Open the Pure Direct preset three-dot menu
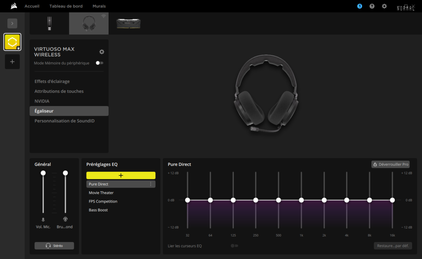This screenshot has width=422, height=259. pyautogui.click(x=151, y=184)
